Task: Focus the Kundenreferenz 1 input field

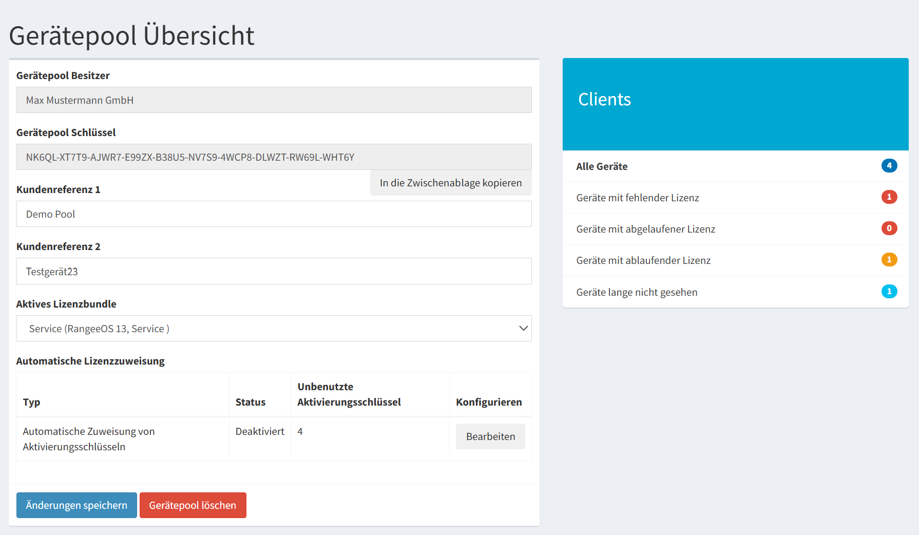Action: [x=274, y=214]
